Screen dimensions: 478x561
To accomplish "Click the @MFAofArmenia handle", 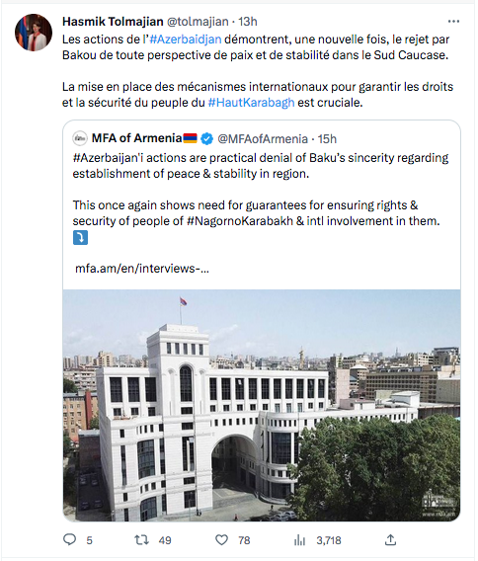I will [263, 138].
